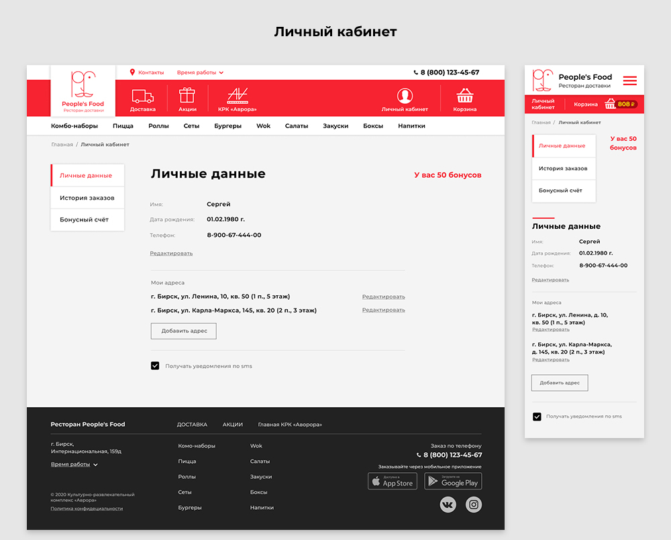Click the footer Комо-наборы link
671x540 pixels.
coord(197,446)
